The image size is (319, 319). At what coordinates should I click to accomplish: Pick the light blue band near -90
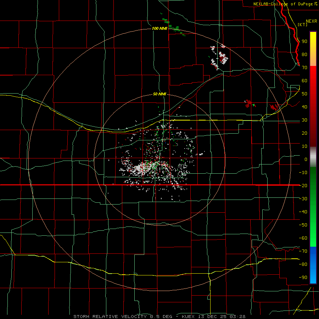point(313,276)
